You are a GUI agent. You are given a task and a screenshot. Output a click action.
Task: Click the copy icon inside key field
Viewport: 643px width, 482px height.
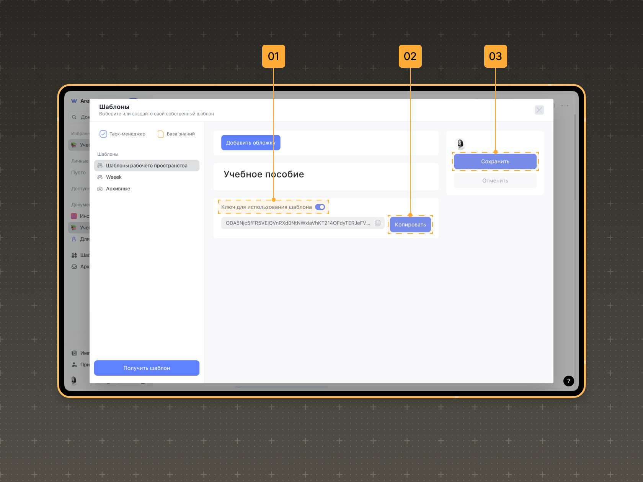(x=378, y=223)
